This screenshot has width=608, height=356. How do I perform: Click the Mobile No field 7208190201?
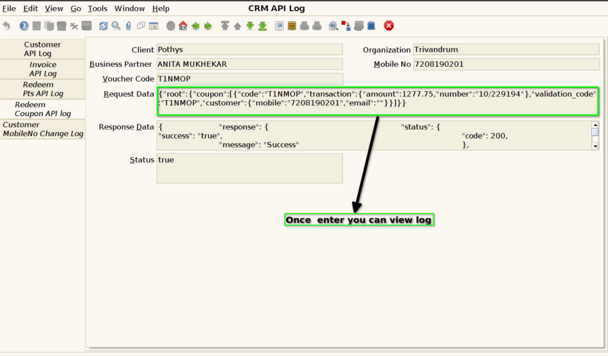click(x=506, y=64)
